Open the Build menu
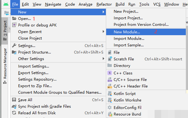This screenshot has height=118, width=188. tap(120, 4)
